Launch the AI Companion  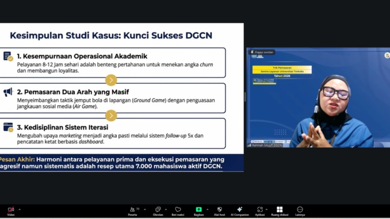239,210
